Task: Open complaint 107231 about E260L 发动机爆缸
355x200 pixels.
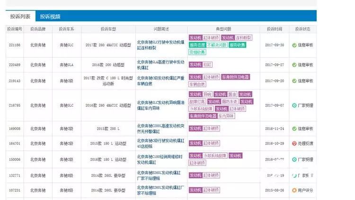Action: point(161,190)
